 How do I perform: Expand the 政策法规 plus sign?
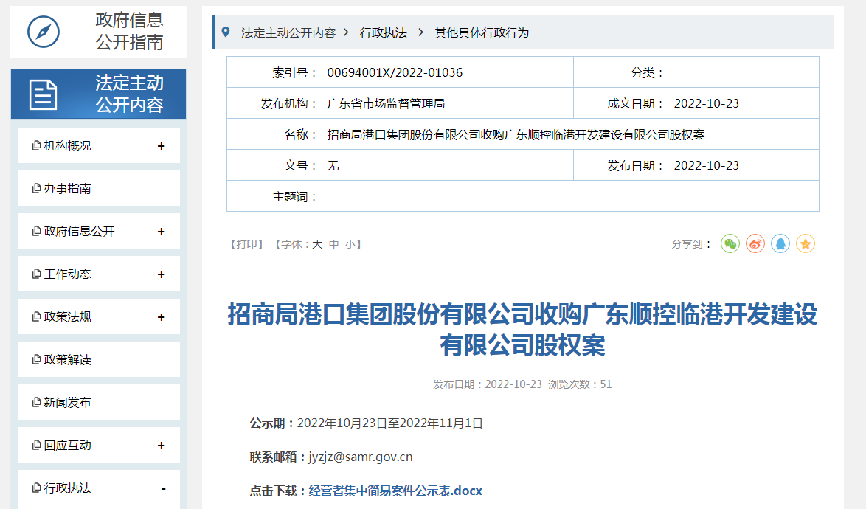pyautogui.click(x=162, y=317)
